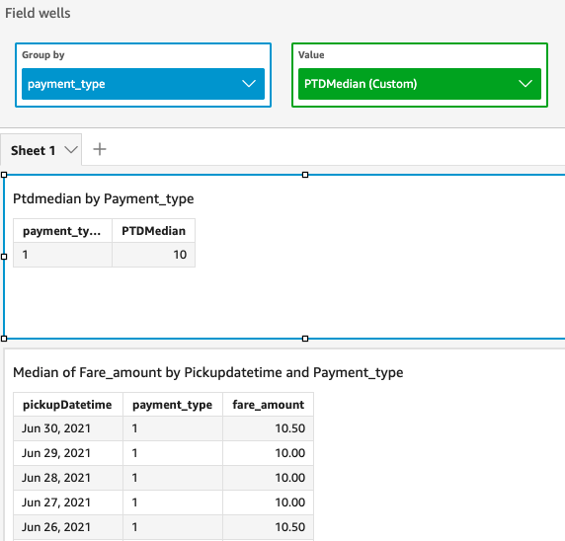Select the pickupDatetime column header

click(x=68, y=405)
